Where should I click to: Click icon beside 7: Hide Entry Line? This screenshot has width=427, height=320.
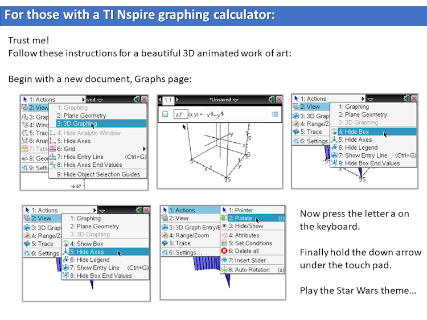(52, 157)
